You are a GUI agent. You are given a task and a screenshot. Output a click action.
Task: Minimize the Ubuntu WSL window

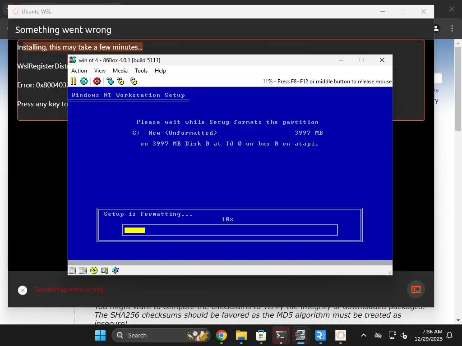tap(383, 11)
